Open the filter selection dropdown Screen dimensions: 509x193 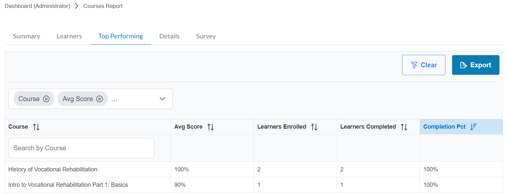tap(162, 98)
